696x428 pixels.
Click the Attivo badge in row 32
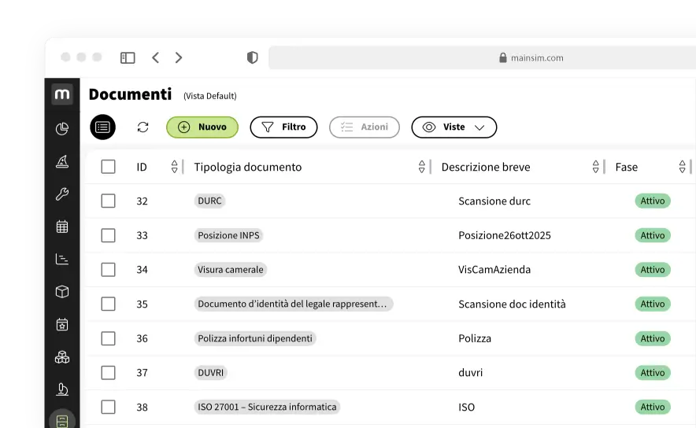point(653,201)
